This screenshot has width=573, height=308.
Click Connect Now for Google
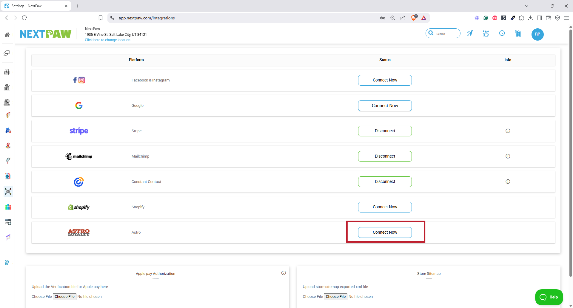point(385,106)
